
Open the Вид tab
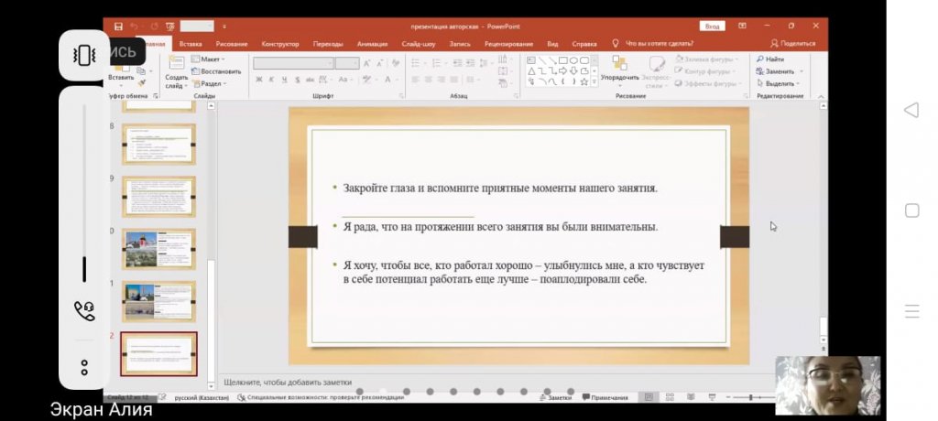(552, 44)
